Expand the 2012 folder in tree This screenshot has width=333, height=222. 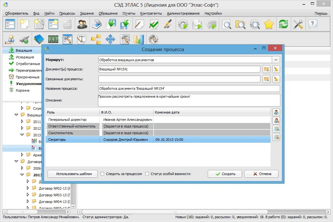(x=22, y=128)
